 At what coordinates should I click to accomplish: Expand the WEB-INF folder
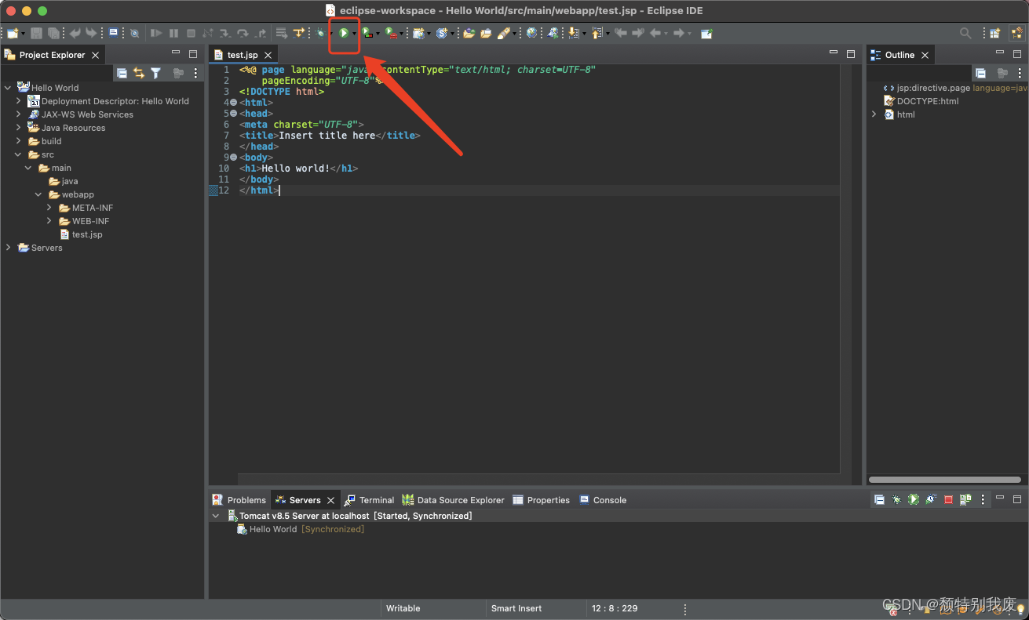point(49,221)
